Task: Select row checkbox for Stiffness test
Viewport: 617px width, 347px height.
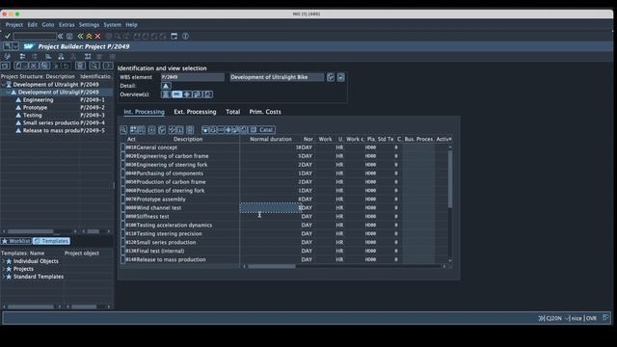Action: 122,217
